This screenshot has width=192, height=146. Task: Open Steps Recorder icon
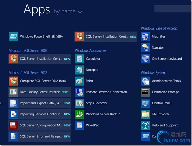tap(79, 103)
